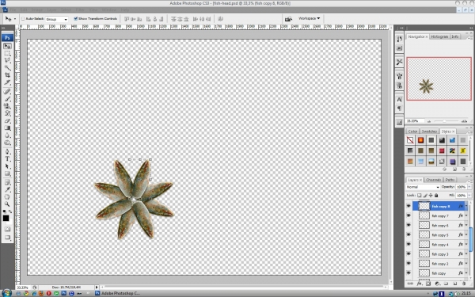Create a new layer from the Layers panel
The image size is (475, 297).
click(454, 284)
